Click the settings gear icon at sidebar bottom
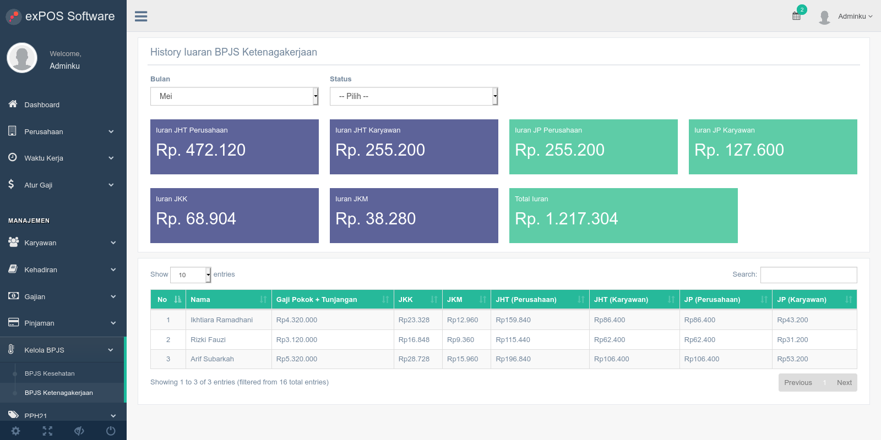The width and height of the screenshot is (881, 440). tap(16, 431)
